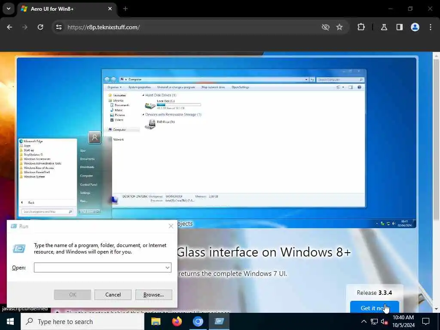Add a new tab with plus button

point(125,9)
